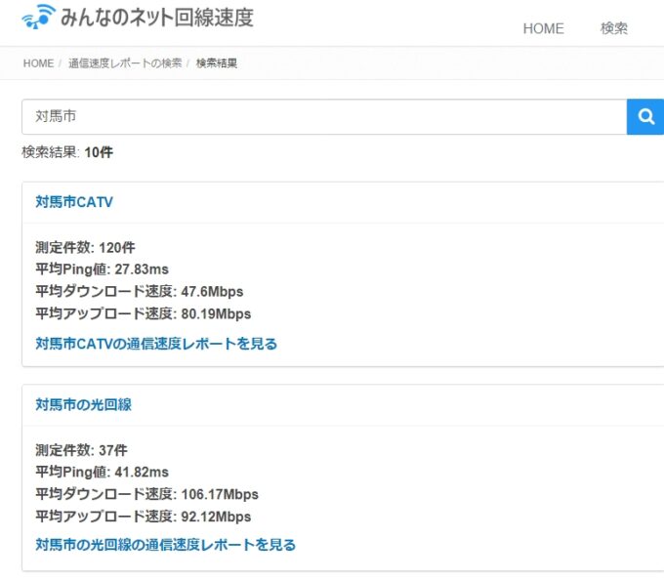Click the 測定件数 120件 line
Viewport: 664px width, 580px height.
coord(85,247)
